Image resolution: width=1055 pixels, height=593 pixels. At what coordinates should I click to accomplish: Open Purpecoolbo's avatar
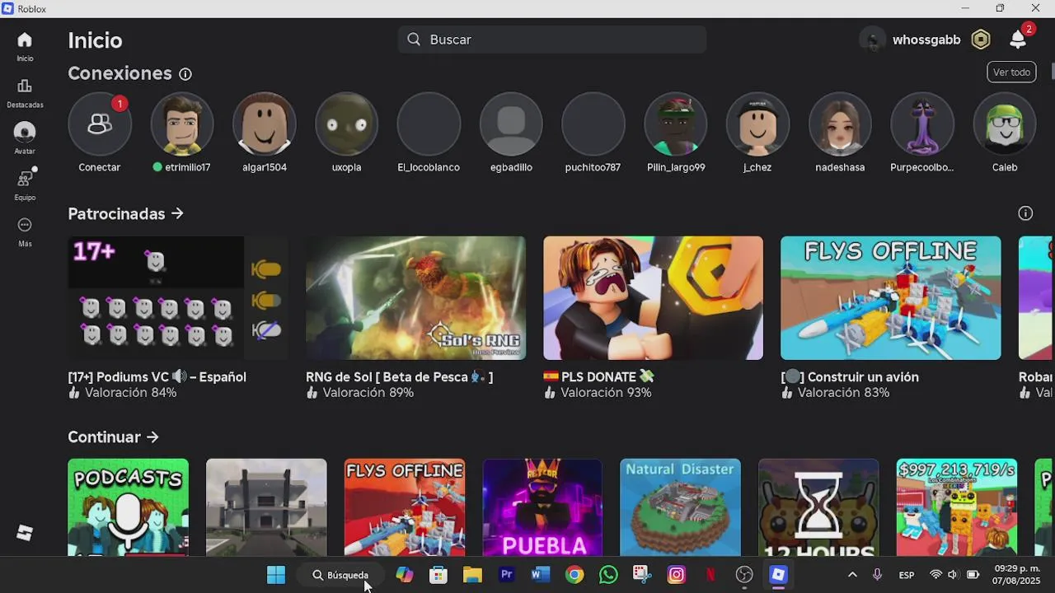pyautogui.click(x=922, y=124)
